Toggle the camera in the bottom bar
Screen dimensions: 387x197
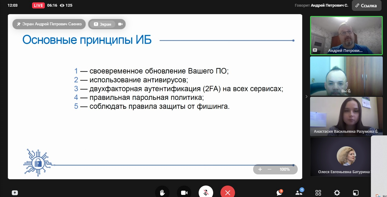click(x=184, y=192)
